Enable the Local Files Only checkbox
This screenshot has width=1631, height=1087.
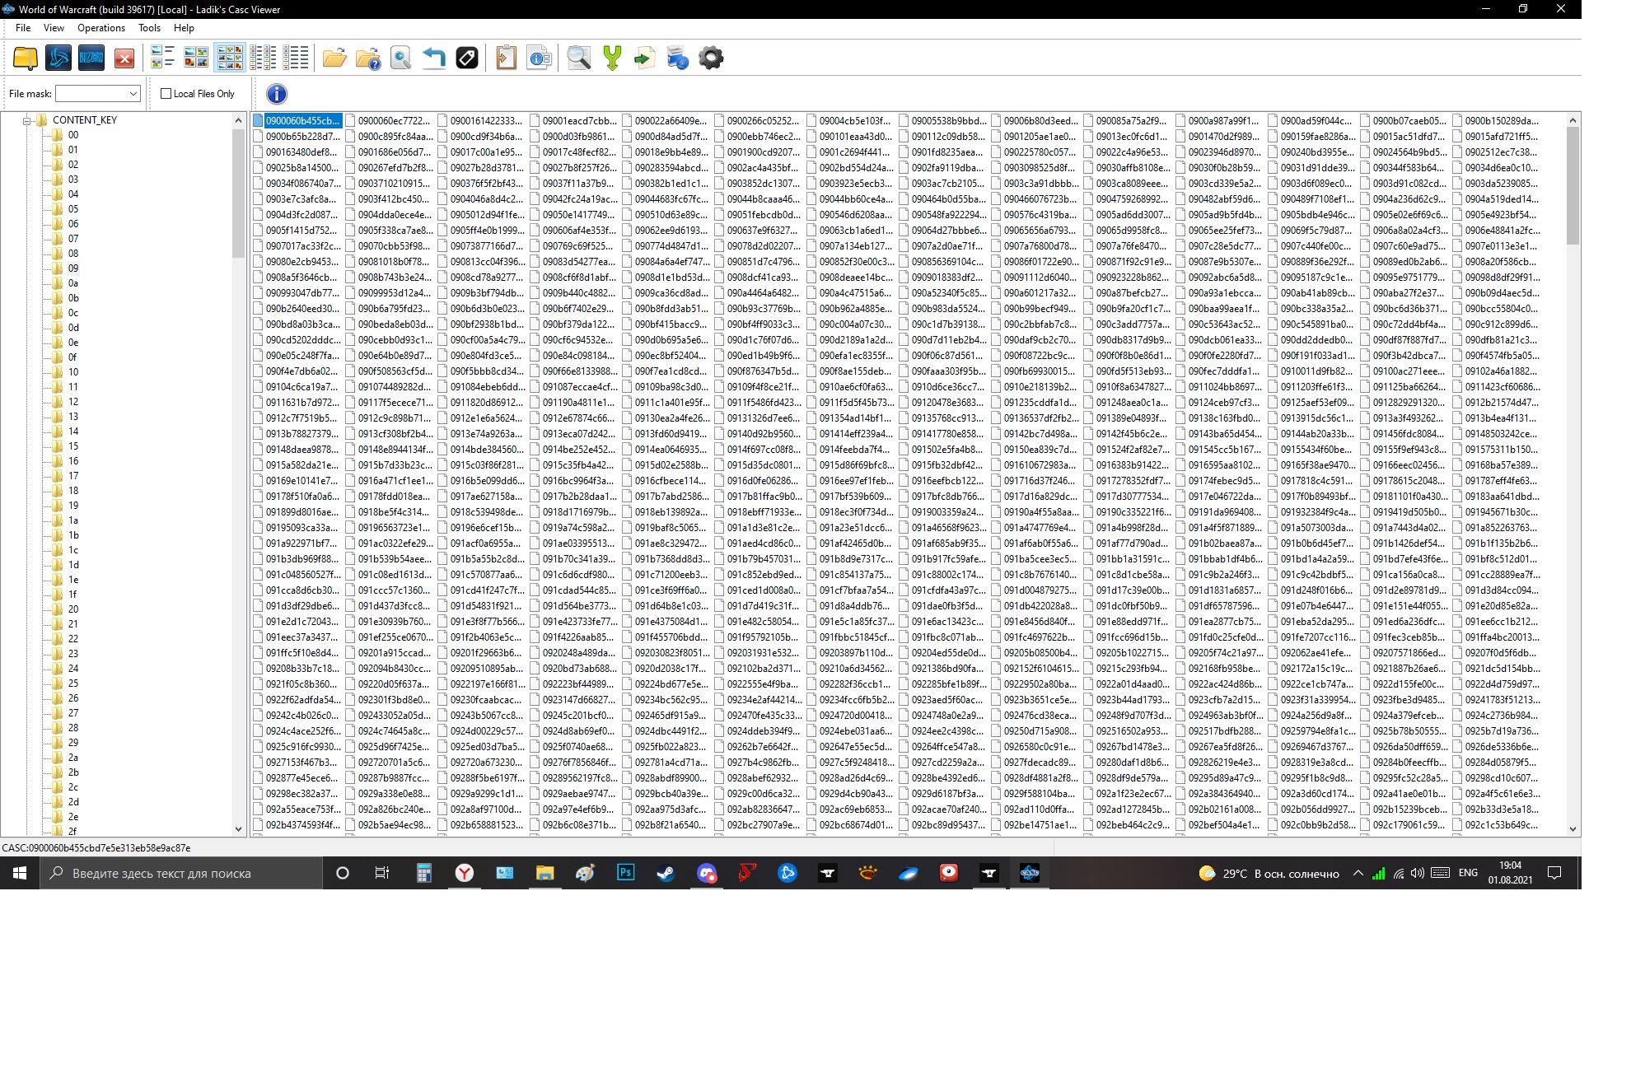(166, 94)
